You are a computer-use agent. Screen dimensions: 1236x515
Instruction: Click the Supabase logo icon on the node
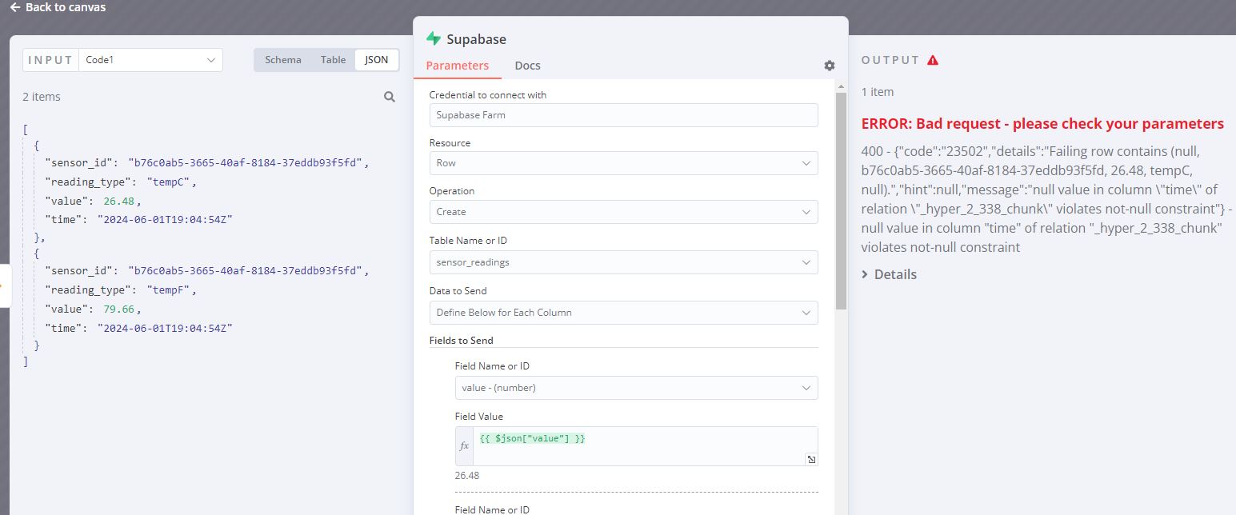tap(433, 38)
